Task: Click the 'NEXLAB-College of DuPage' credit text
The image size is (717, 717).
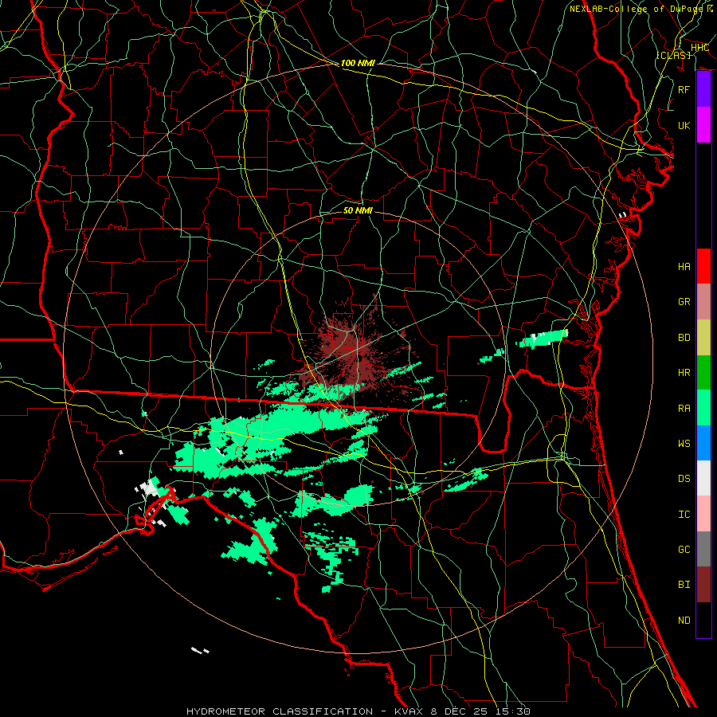Action: pyautogui.click(x=636, y=9)
